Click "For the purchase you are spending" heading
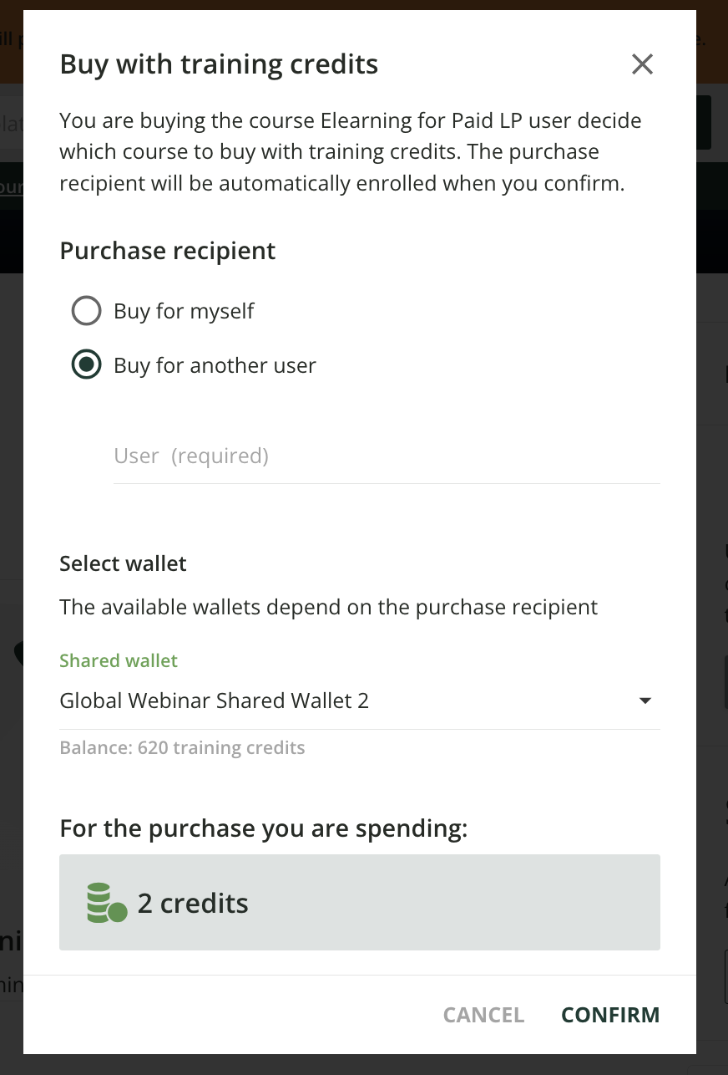728x1075 pixels. pyautogui.click(x=263, y=828)
